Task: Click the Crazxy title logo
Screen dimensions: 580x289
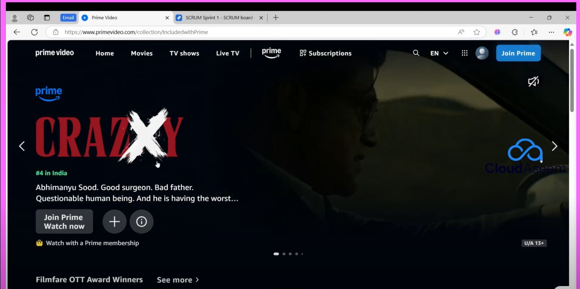Action: pyautogui.click(x=110, y=135)
